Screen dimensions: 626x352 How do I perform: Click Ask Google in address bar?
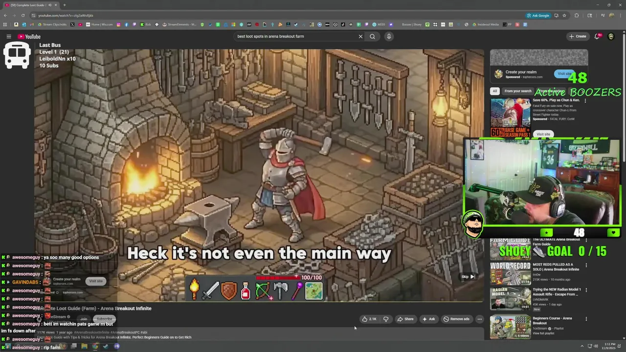tap(538, 15)
